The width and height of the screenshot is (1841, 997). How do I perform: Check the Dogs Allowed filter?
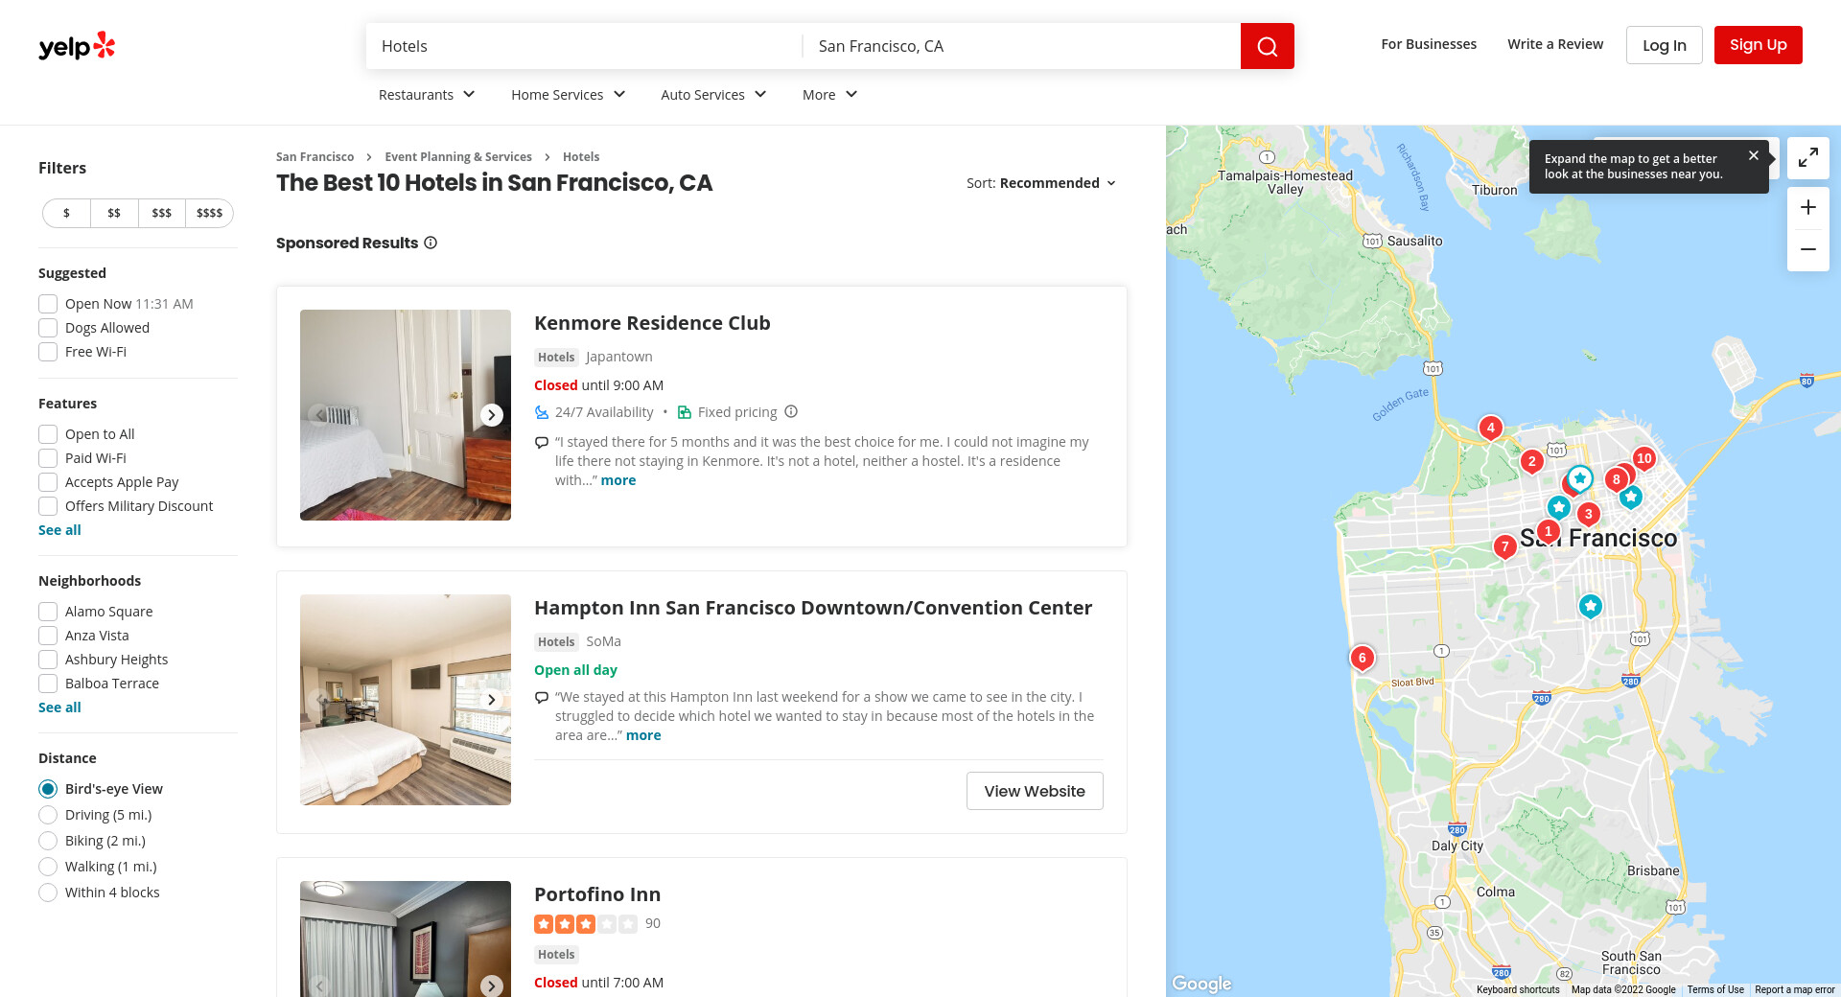coord(48,328)
